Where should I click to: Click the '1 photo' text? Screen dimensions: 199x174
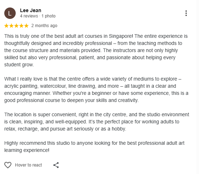coord(49,16)
